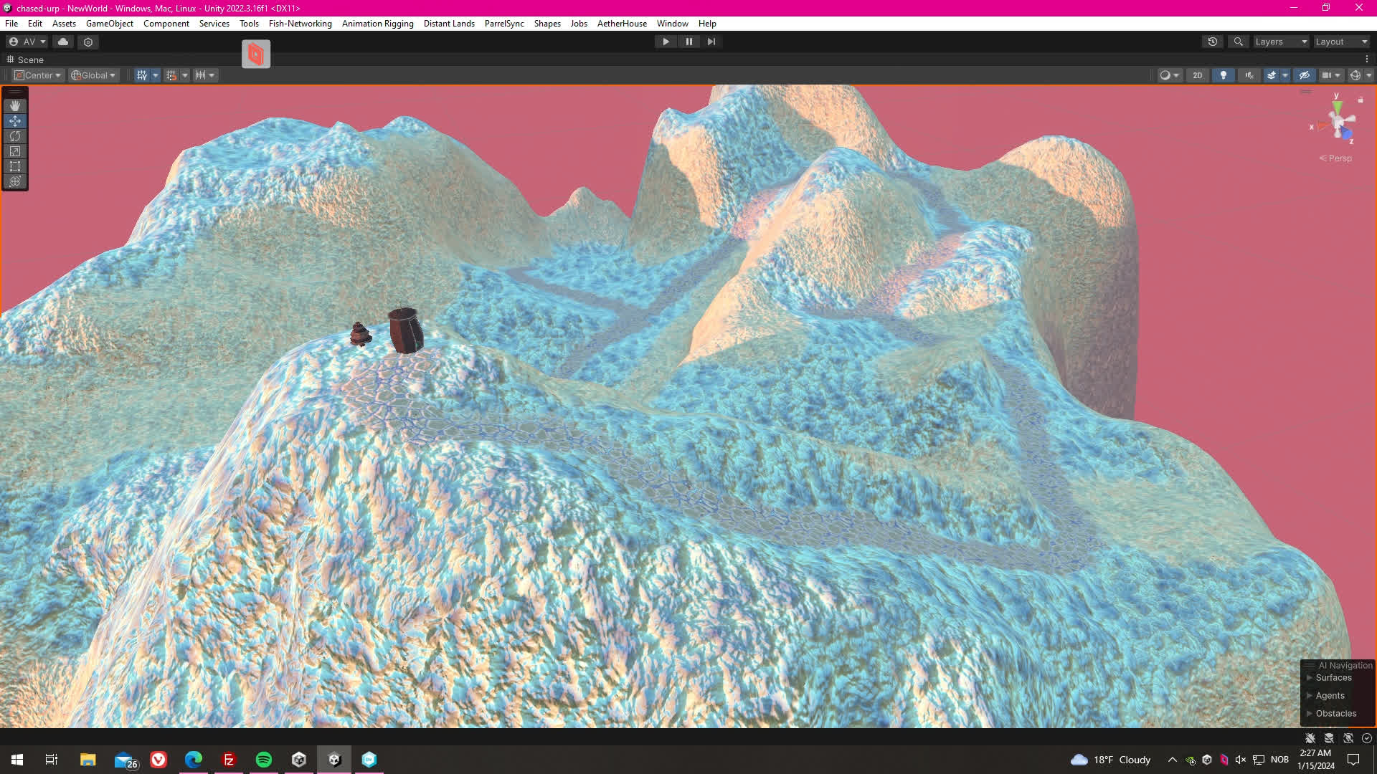
Task: Select the Scale tool
Action: (15, 151)
